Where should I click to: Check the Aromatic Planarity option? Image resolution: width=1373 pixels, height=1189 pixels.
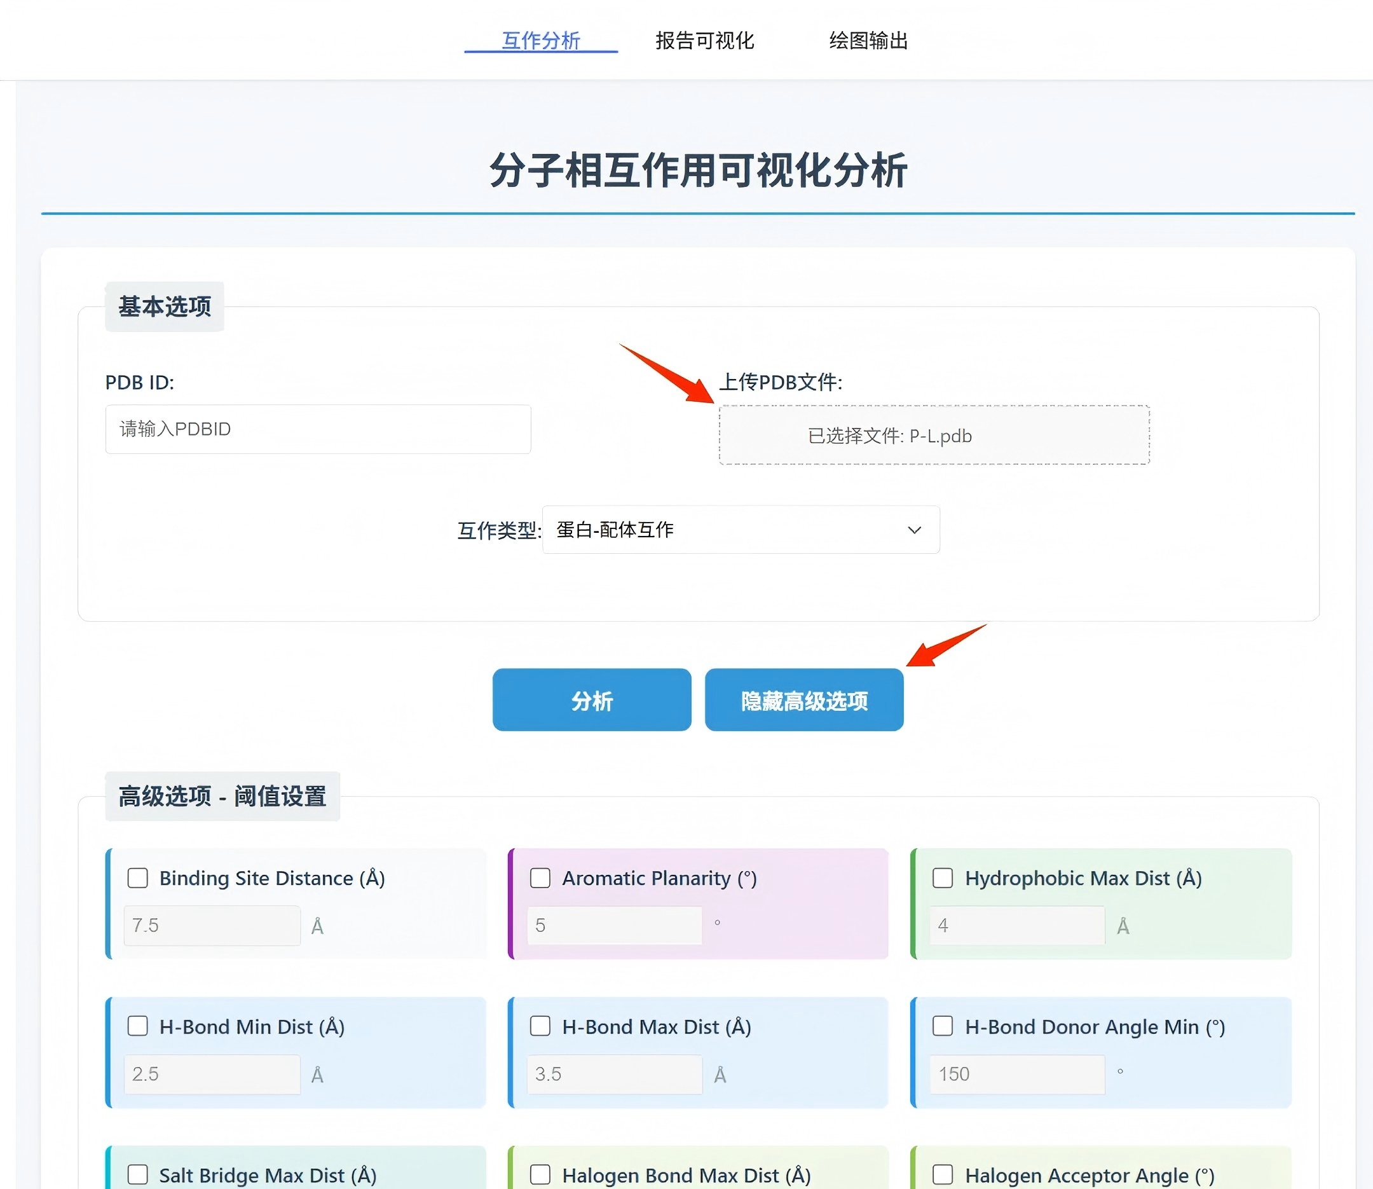tap(540, 878)
